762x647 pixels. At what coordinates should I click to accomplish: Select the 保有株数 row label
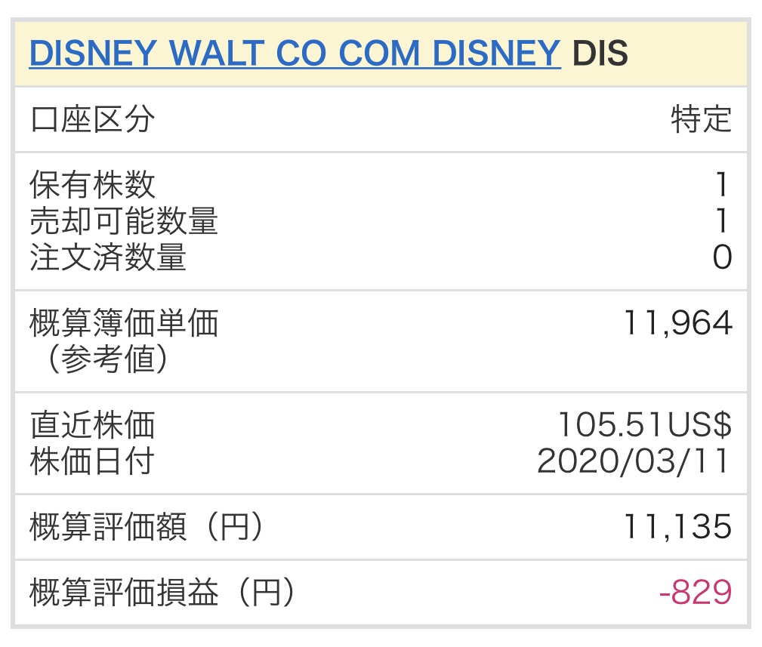(x=92, y=185)
